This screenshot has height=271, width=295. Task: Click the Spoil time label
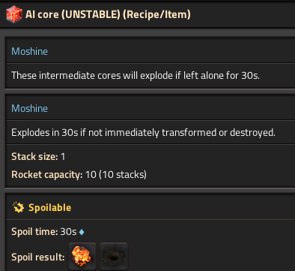click(x=34, y=232)
